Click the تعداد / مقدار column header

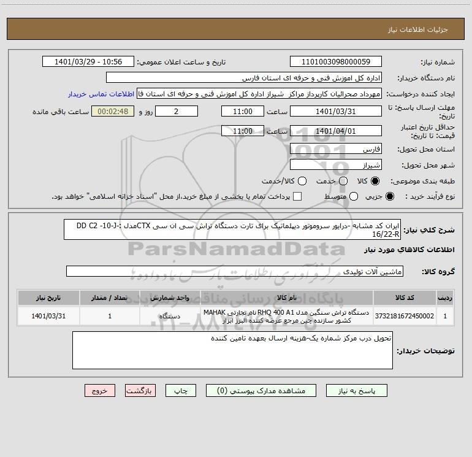coord(110,298)
